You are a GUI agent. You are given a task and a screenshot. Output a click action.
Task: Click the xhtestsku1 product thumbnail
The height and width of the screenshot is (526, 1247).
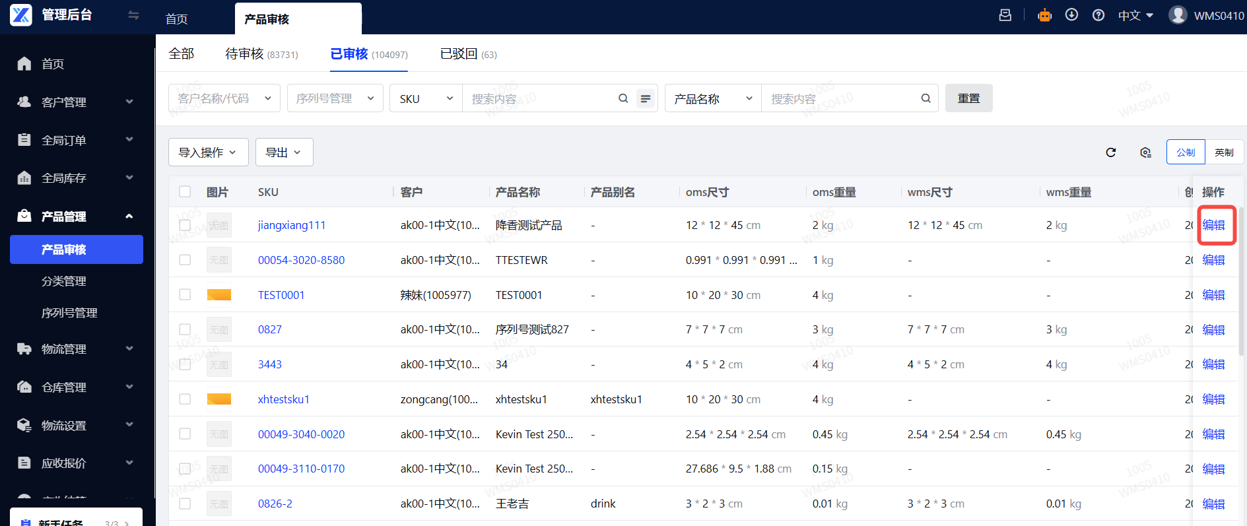(219, 399)
